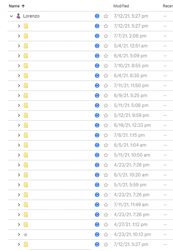Expand folder modified 6/1/21, 10:20 am

pos(19,175)
